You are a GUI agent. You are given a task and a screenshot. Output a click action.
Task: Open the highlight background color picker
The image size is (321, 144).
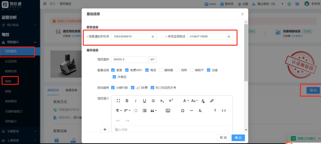(212, 101)
